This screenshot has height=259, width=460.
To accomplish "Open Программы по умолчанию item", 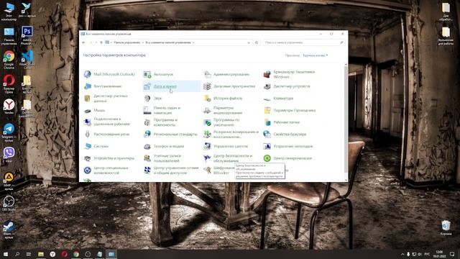I will pyautogui.click(x=221, y=122).
